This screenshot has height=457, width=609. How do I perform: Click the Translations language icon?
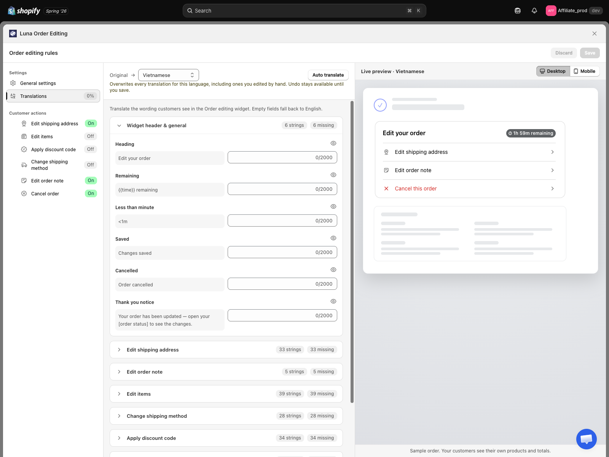[x=13, y=96]
